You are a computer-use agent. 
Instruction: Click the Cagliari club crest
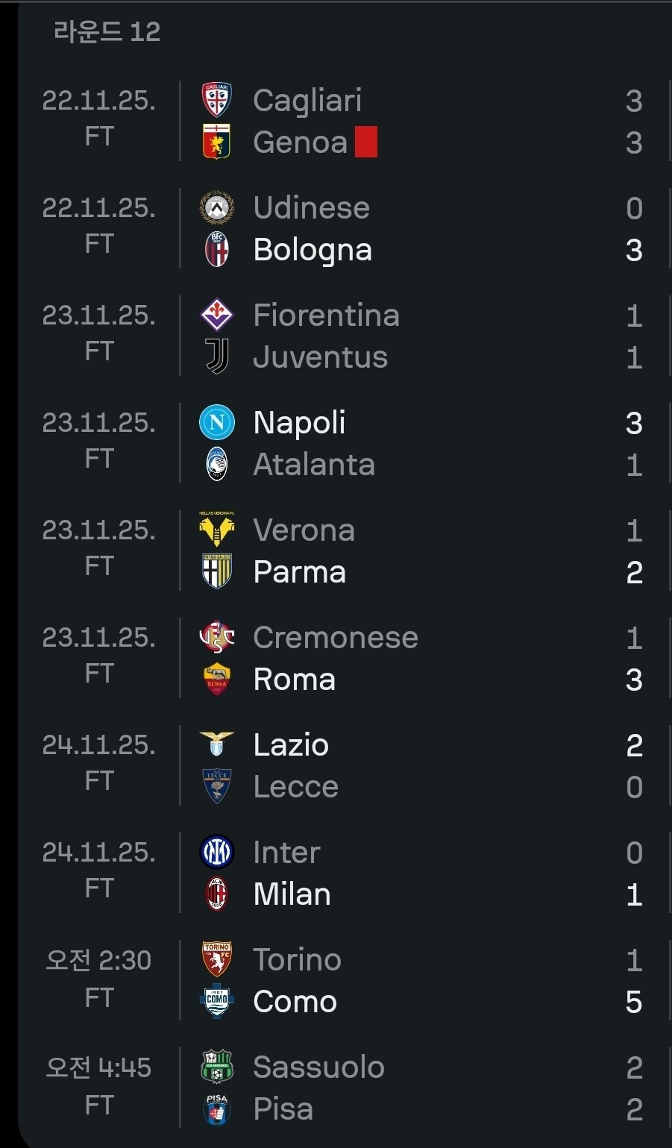point(217,101)
